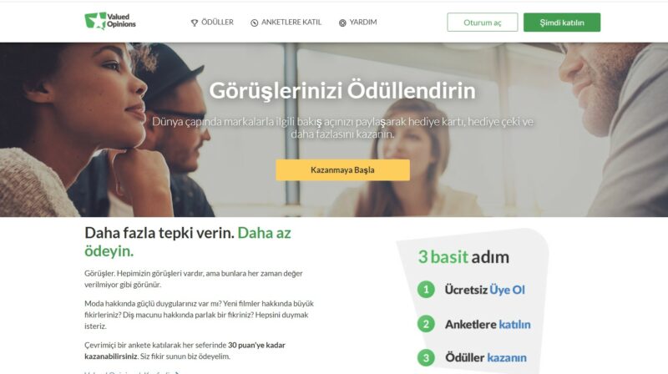Open the ANKETLERE KATIL menu item
Image resolution: width=668 pixels, height=374 pixels.
(286, 23)
